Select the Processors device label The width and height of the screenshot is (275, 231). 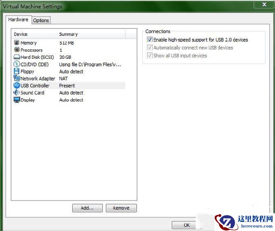pyautogui.click(x=31, y=50)
